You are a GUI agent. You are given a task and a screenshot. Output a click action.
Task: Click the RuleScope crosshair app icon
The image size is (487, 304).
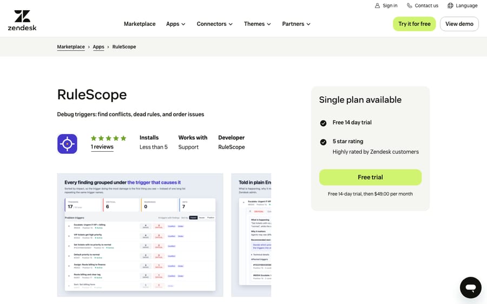coord(67,144)
